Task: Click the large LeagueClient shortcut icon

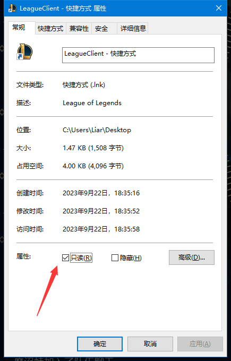Action: click(x=24, y=52)
